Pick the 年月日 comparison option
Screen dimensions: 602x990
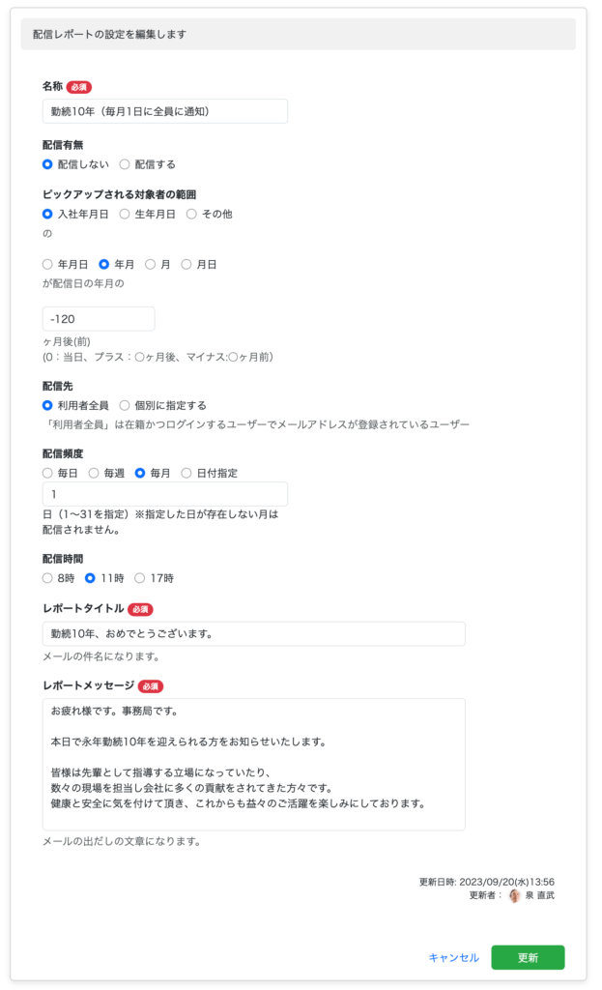click(x=47, y=264)
